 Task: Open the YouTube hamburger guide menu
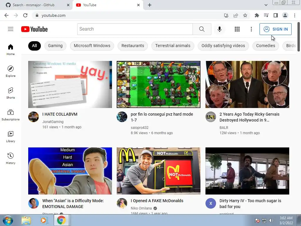(x=11, y=29)
